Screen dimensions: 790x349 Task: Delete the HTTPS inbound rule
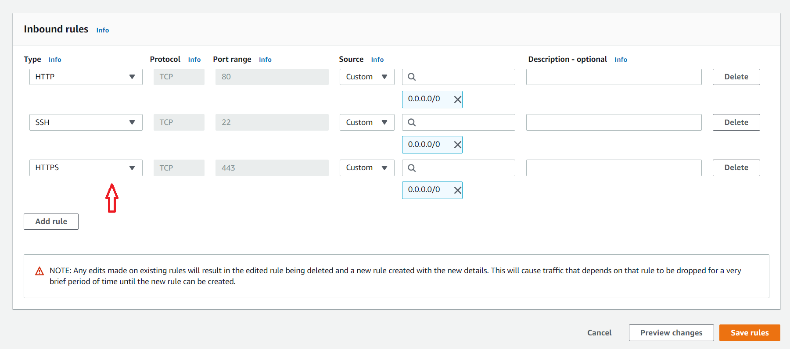736,168
